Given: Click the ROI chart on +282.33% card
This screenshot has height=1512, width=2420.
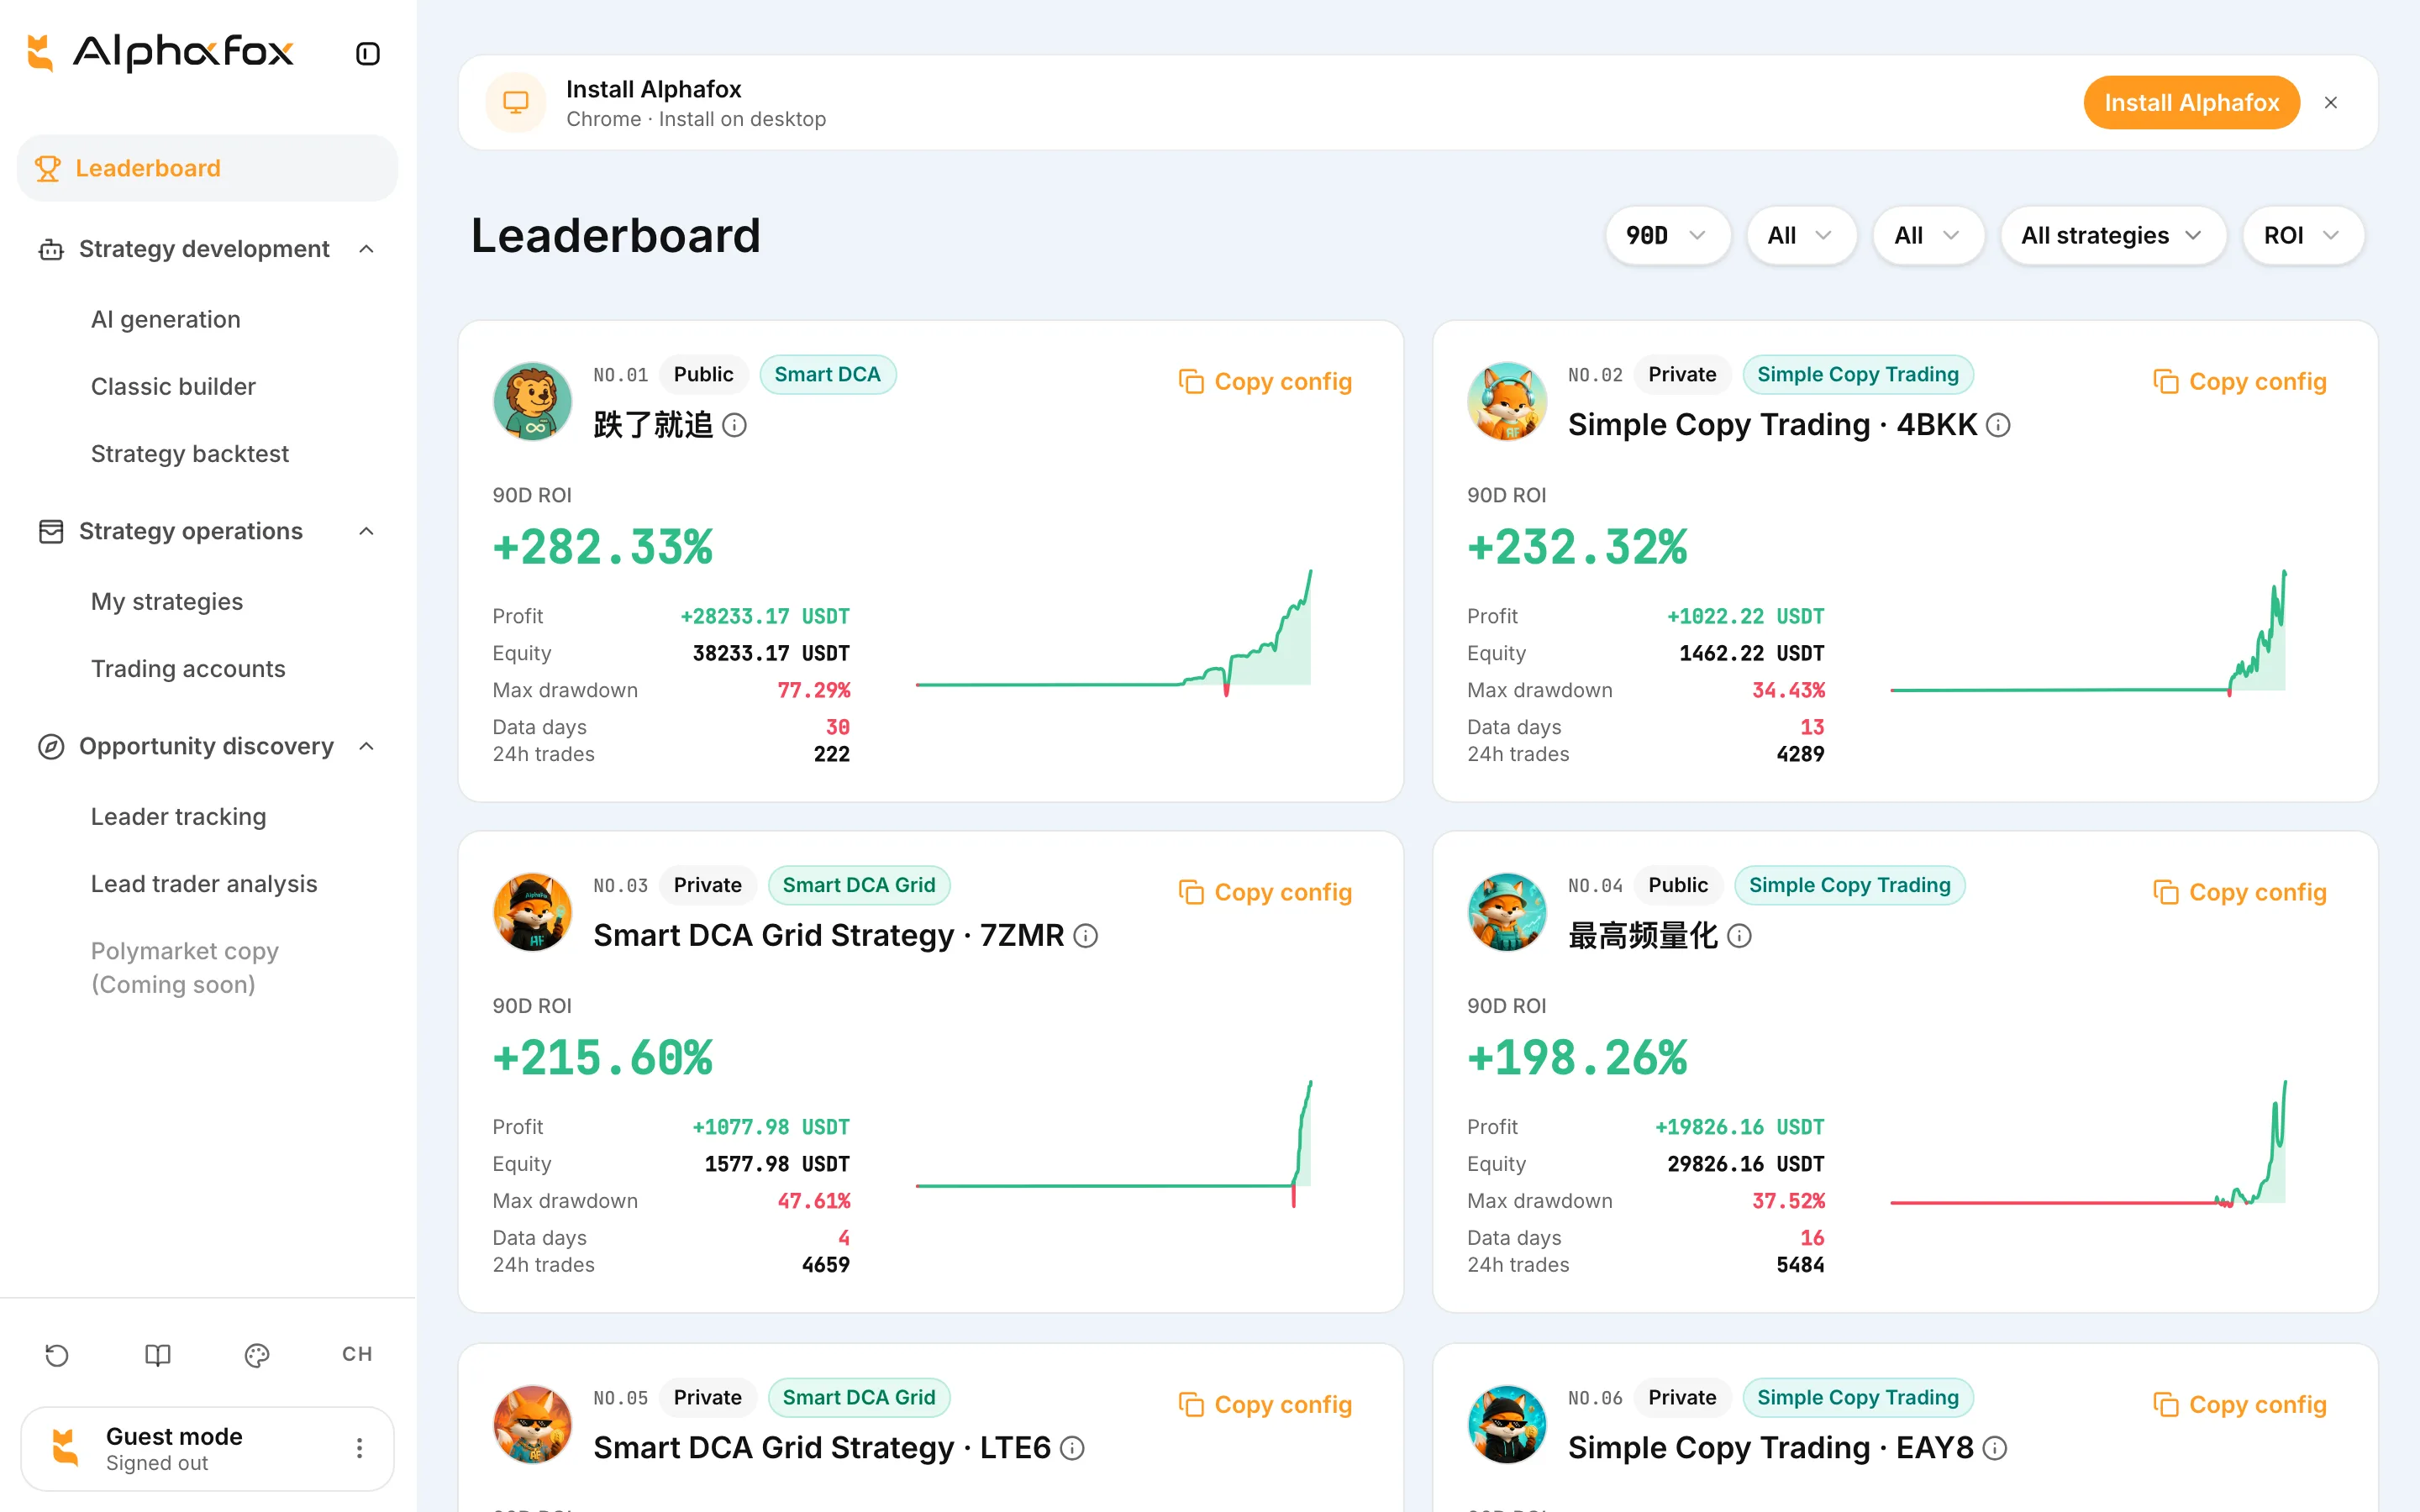Looking at the screenshot, I should click(1113, 633).
